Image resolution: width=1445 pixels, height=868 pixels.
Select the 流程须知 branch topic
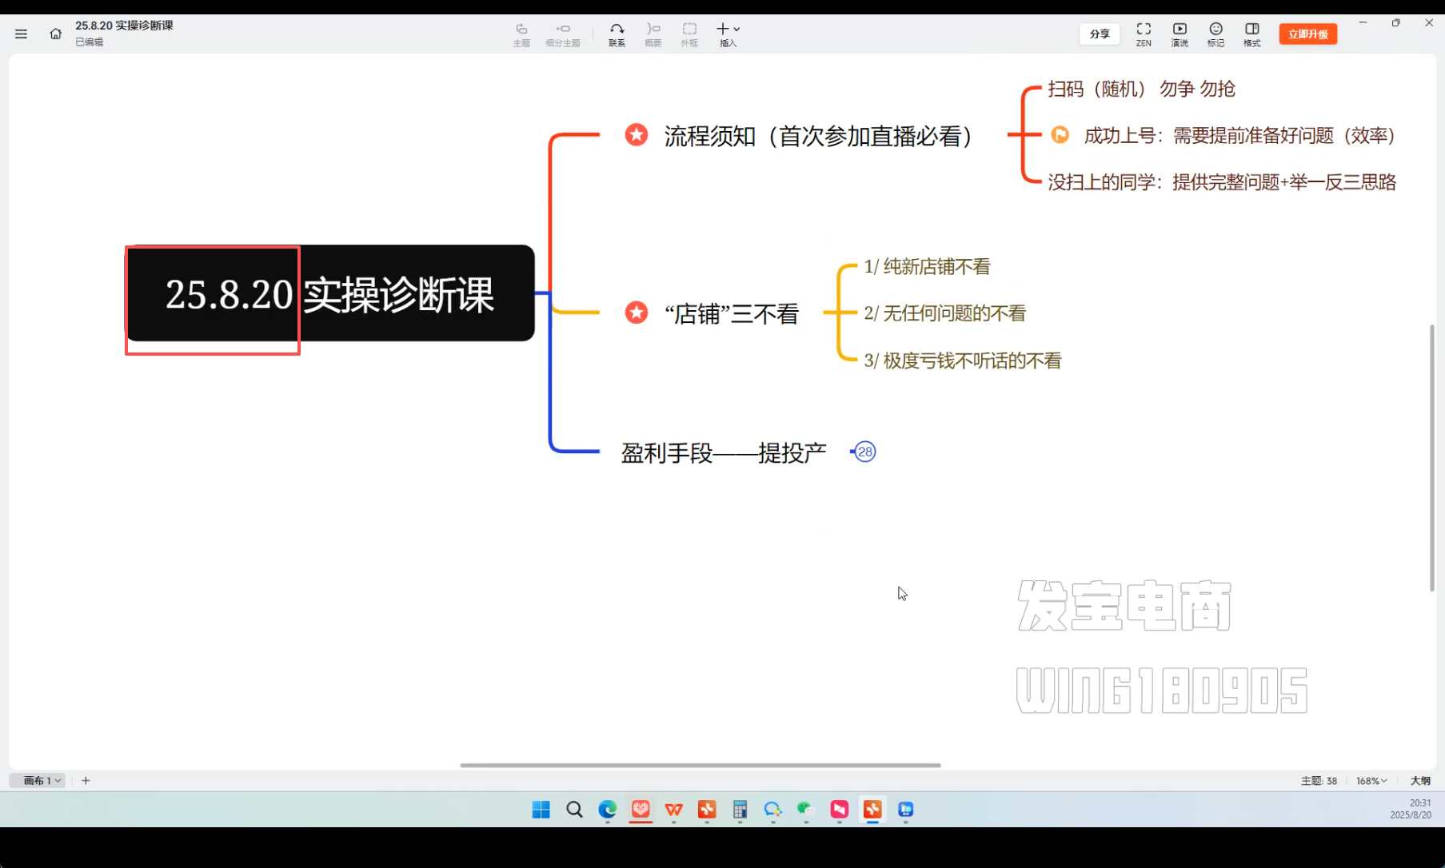(x=817, y=136)
